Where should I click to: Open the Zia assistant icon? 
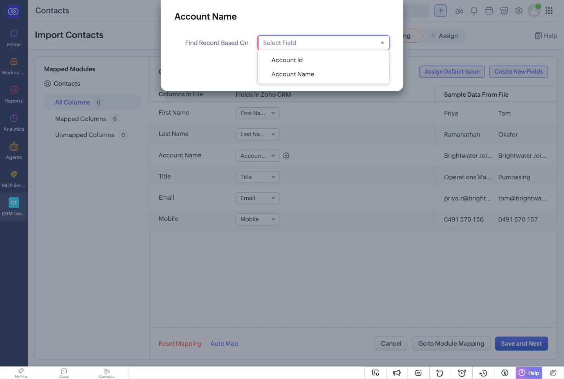(x=459, y=11)
